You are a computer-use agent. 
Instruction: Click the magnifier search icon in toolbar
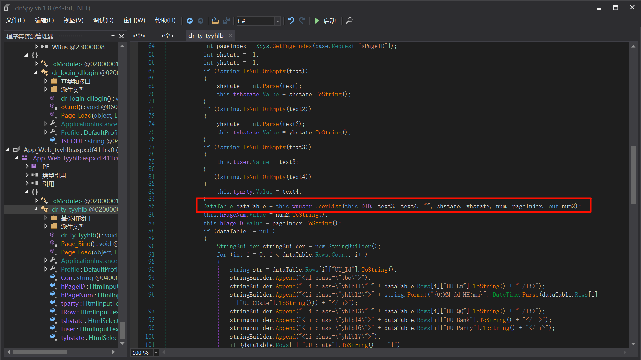click(x=349, y=21)
